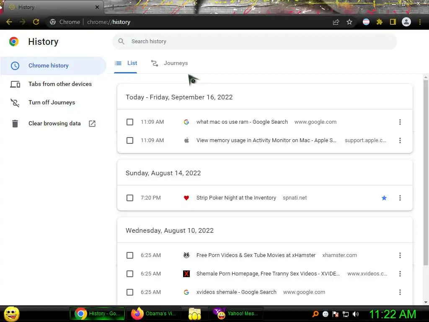The image size is (429, 322).
Task: Click the browser back arrow
Action: pyautogui.click(x=9, y=22)
